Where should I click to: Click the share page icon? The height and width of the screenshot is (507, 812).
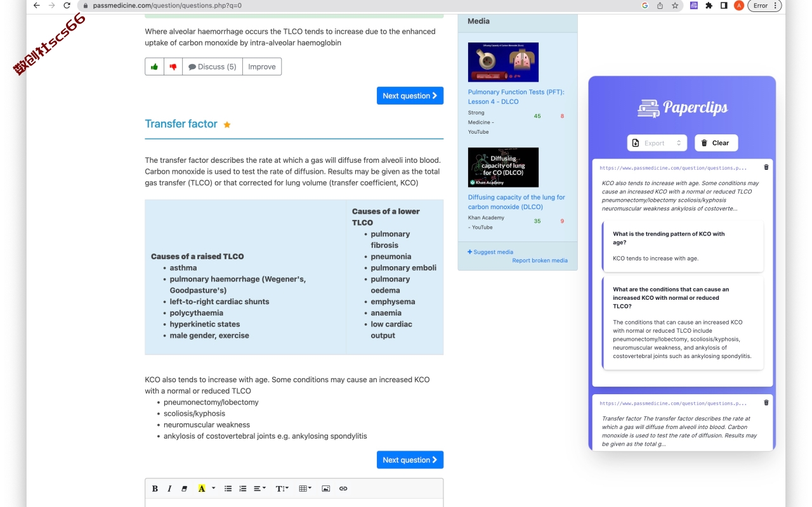(660, 6)
